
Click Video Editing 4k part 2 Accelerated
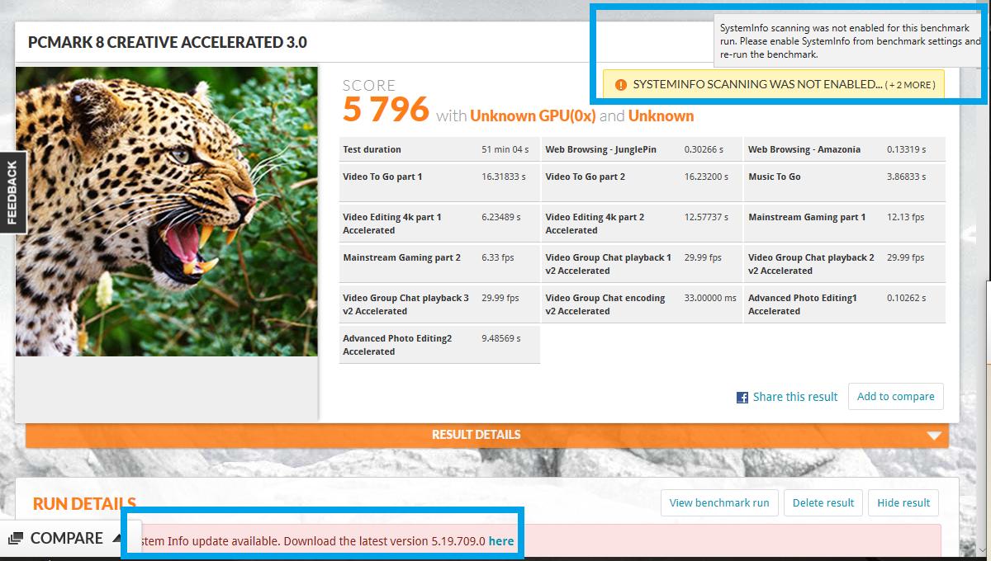595,224
